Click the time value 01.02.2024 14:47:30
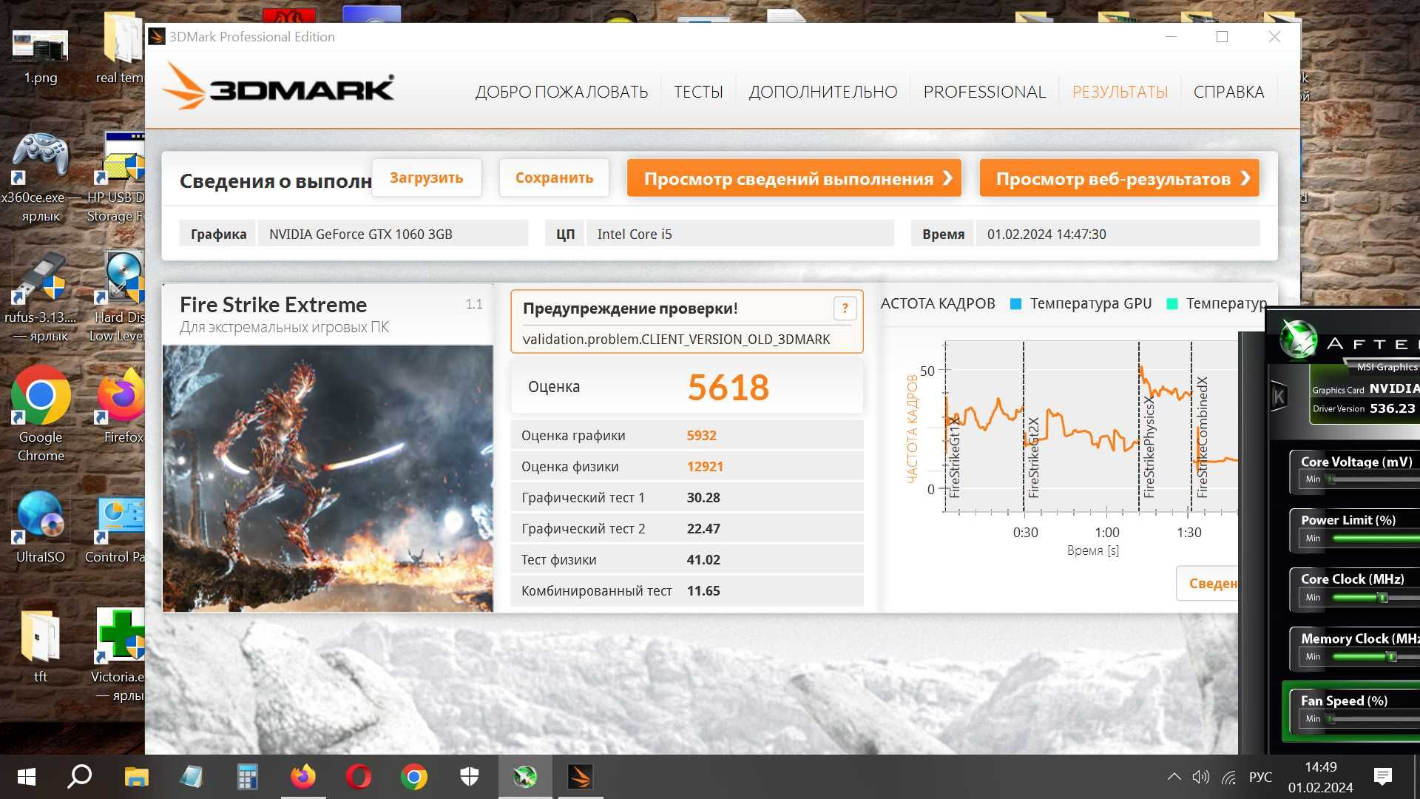This screenshot has height=799, width=1420. click(x=1118, y=234)
